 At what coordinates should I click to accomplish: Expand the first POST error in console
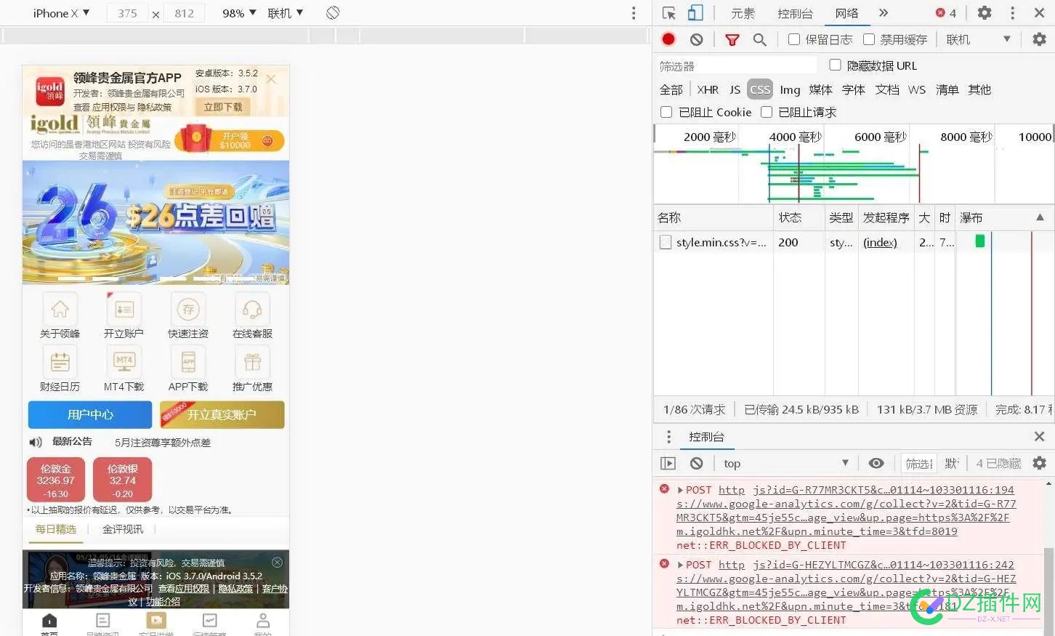point(679,489)
